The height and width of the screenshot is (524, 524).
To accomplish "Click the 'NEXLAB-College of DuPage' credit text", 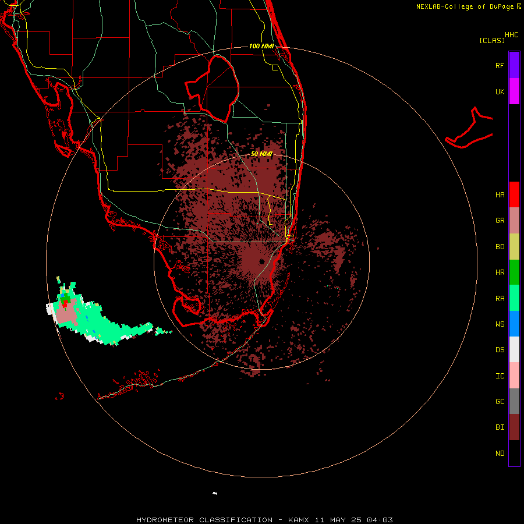I will click(465, 6).
